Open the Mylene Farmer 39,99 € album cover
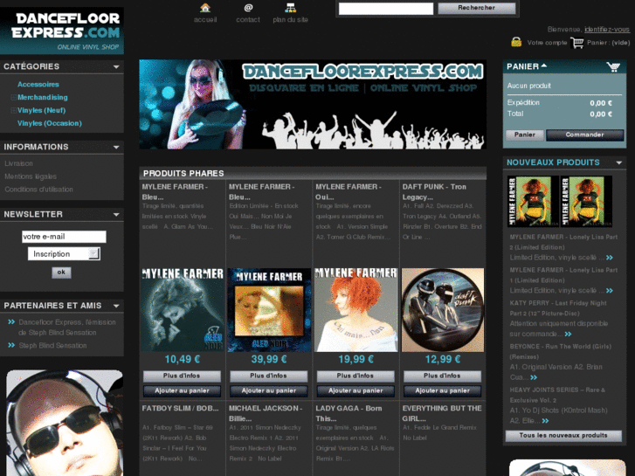The width and height of the screenshot is (635, 476). [x=269, y=310]
